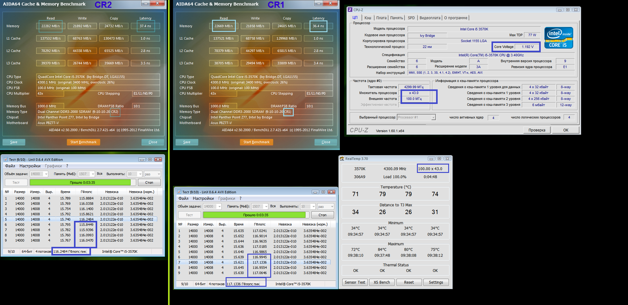The height and width of the screenshot is (305, 628).
Task: Click the '100.00 x 43.0' field in RealTemp
Action: pyautogui.click(x=433, y=169)
